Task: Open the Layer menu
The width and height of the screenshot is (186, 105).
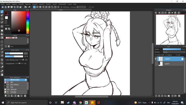Action: [x=14, y=4]
